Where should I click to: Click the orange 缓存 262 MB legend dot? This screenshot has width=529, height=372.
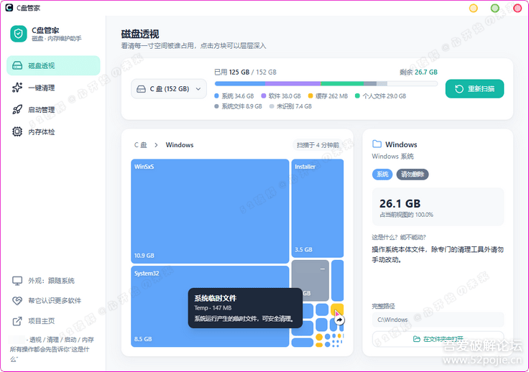click(310, 96)
